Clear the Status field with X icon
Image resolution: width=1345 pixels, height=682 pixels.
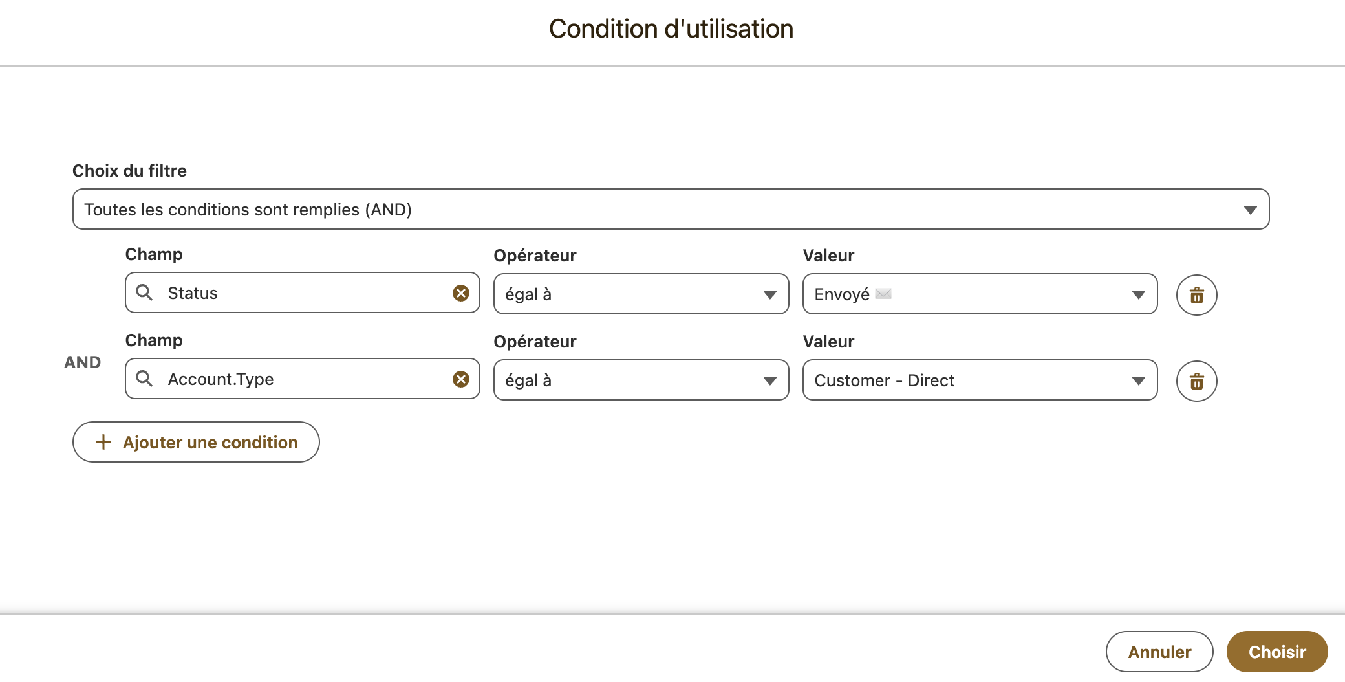(x=461, y=293)
